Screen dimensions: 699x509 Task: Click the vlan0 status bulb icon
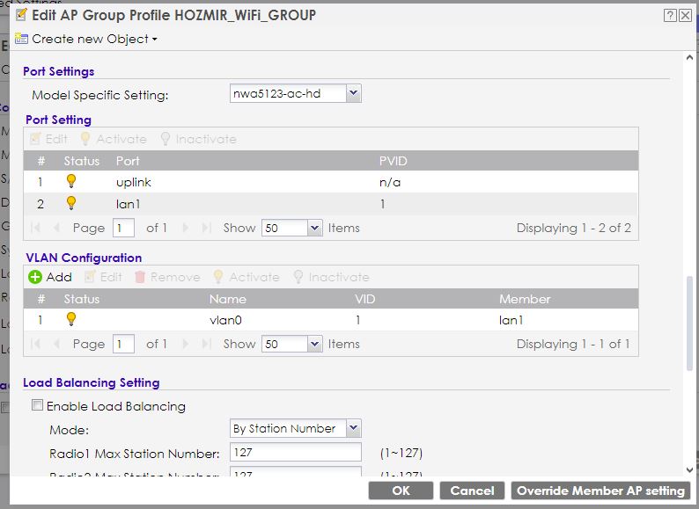pyautogui.click(x=71, y=319)
